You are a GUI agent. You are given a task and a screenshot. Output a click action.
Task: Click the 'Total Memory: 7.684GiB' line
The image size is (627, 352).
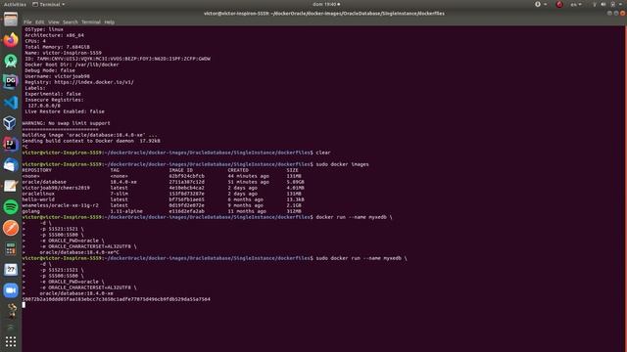pyautogui.click(x=57, y=47)
